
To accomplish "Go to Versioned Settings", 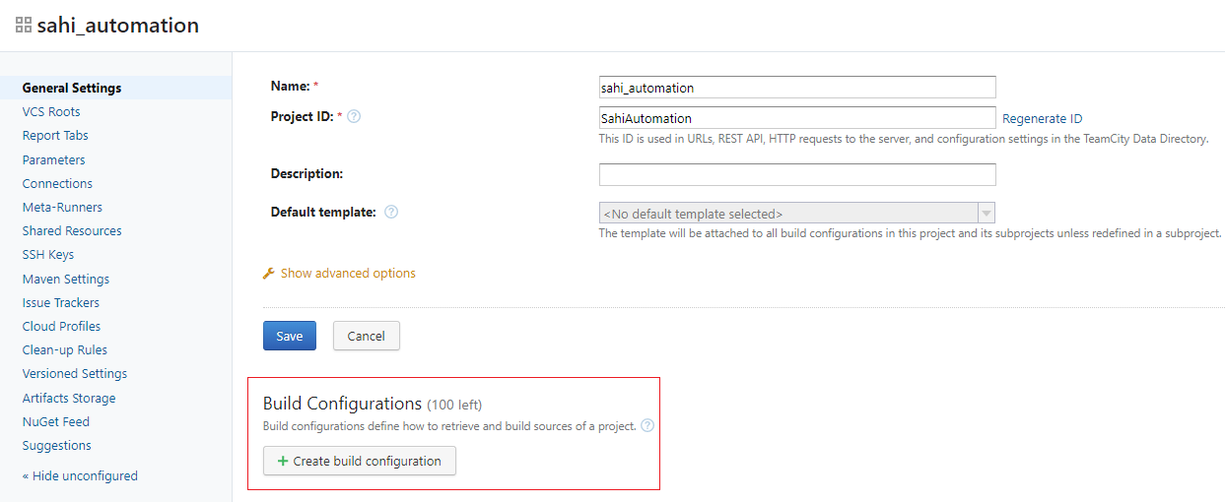I will [75, 374].
